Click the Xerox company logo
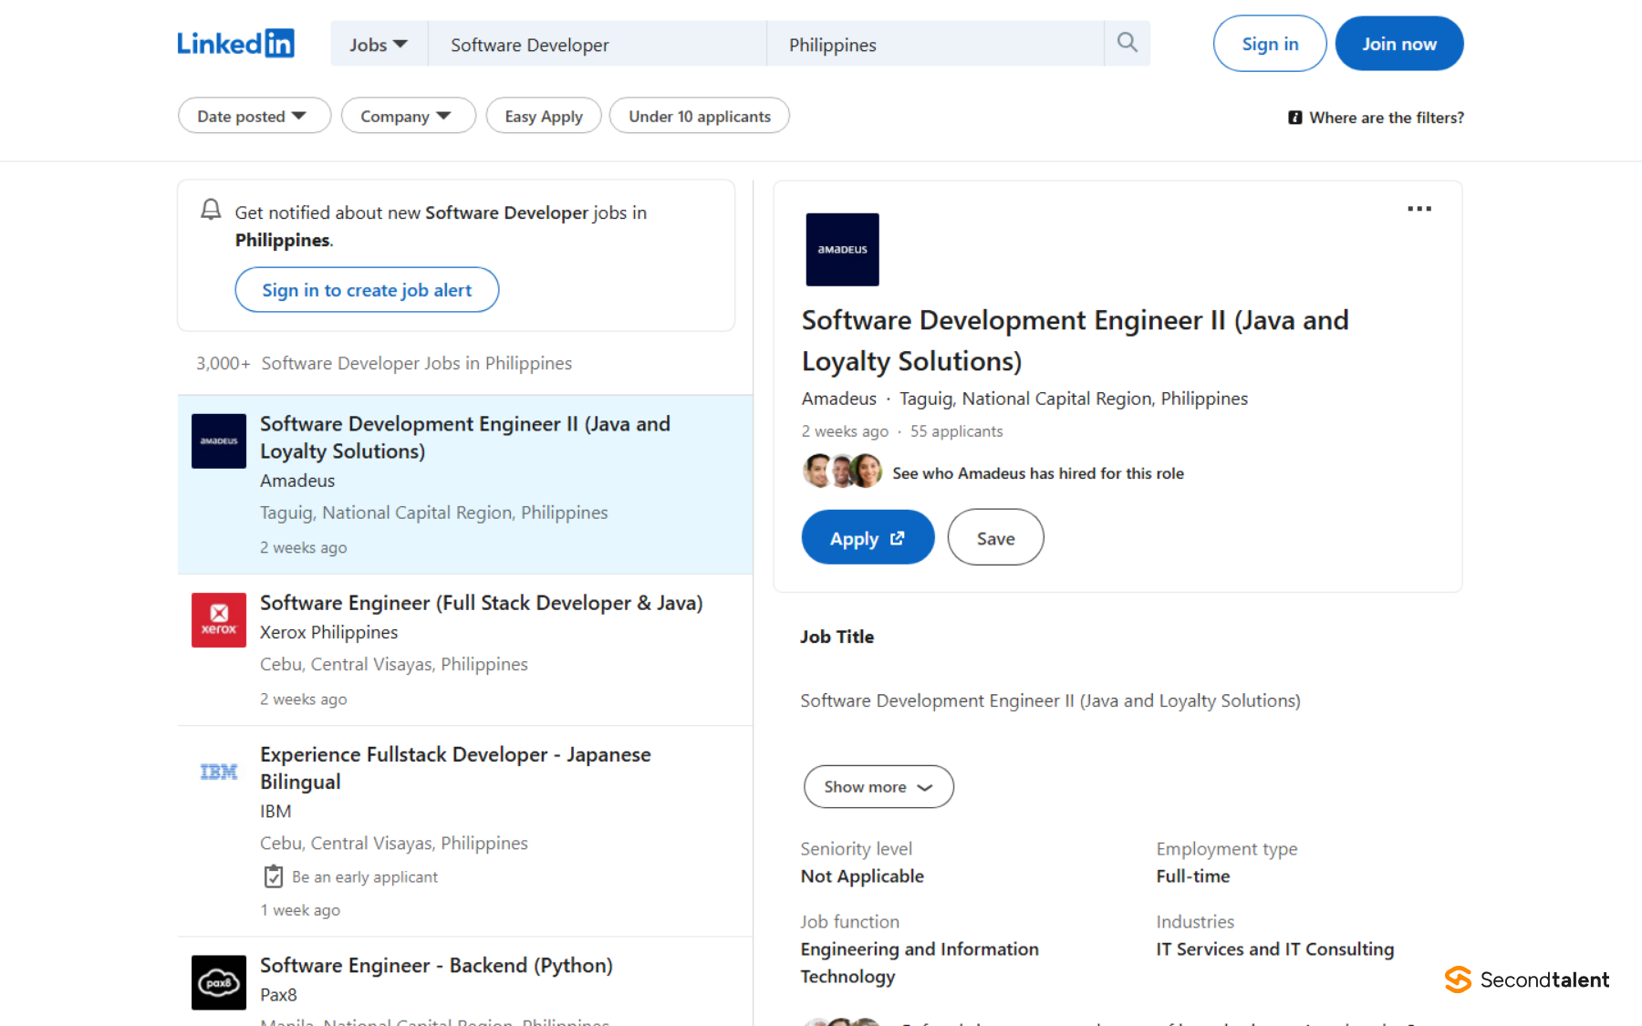 pos(219,620)
